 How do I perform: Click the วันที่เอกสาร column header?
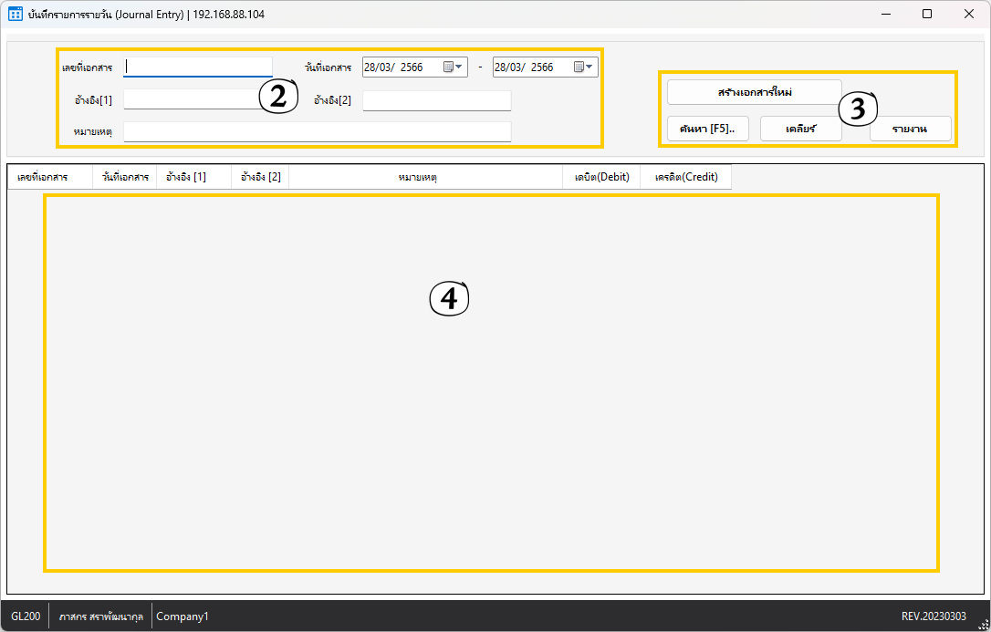(x=125, y=177)
